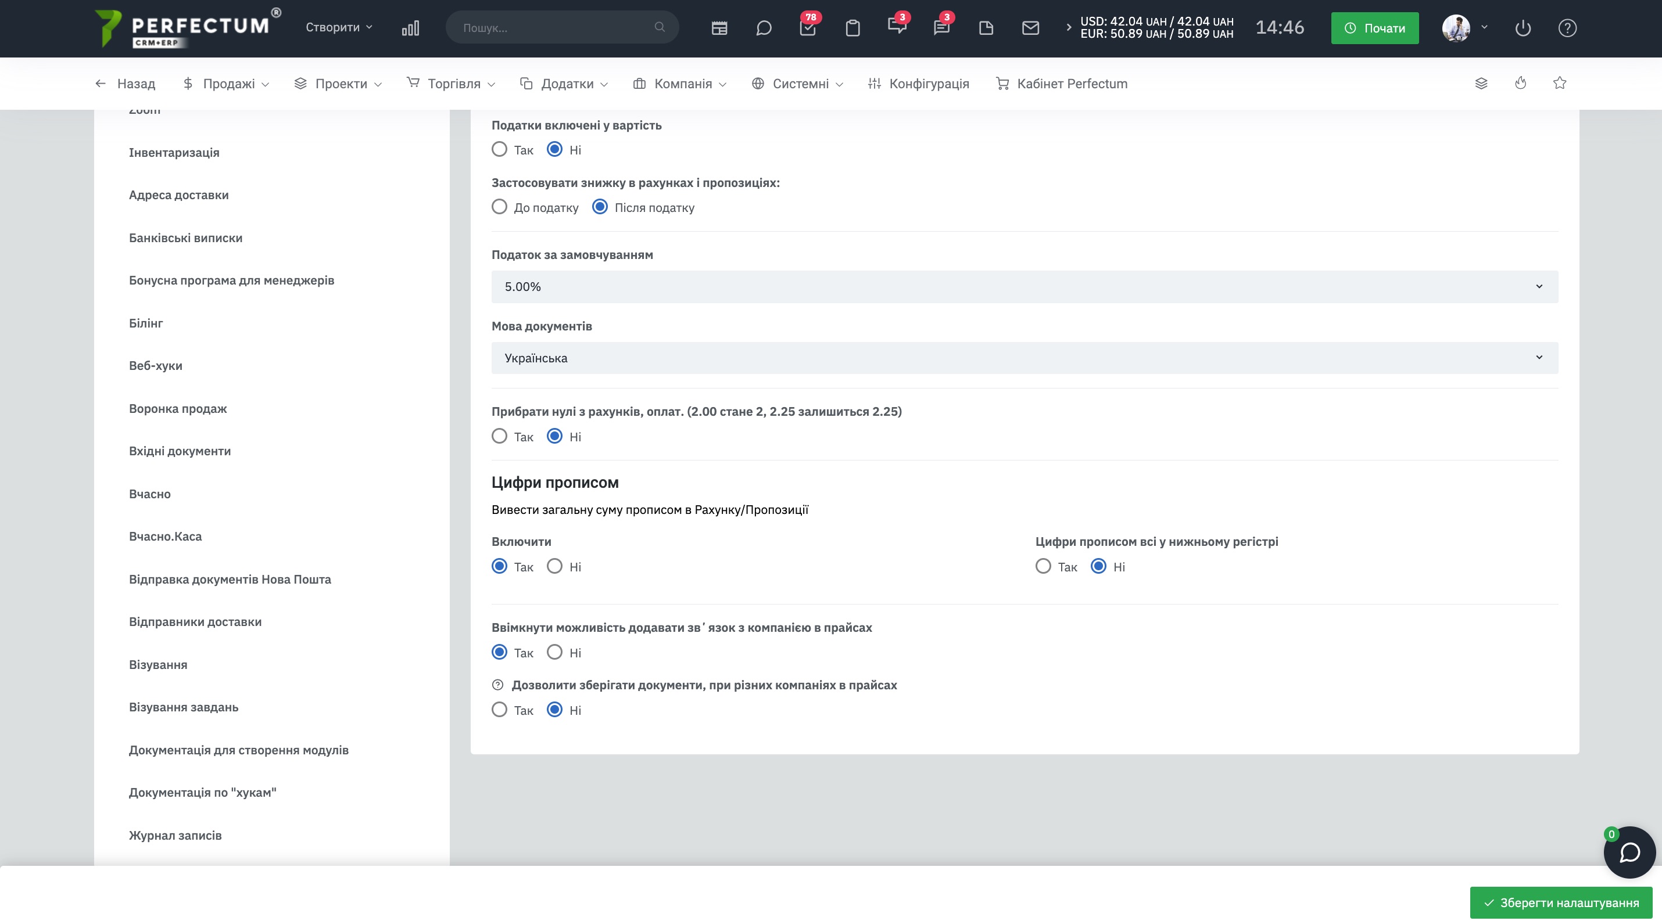Open Адреса доставки sidebar link

(x=179, y=195)
